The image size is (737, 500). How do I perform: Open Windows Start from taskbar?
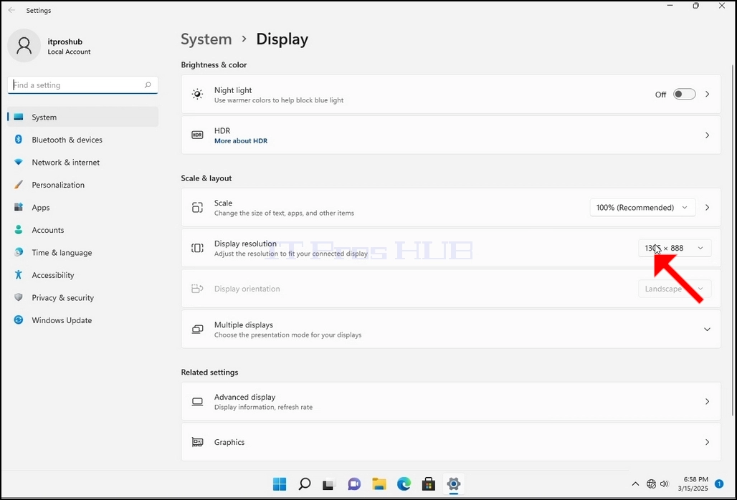click(x=280, y=484)
